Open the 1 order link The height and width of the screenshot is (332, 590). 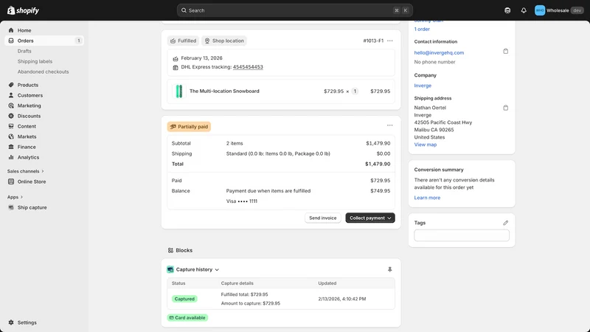coord(422,29)
